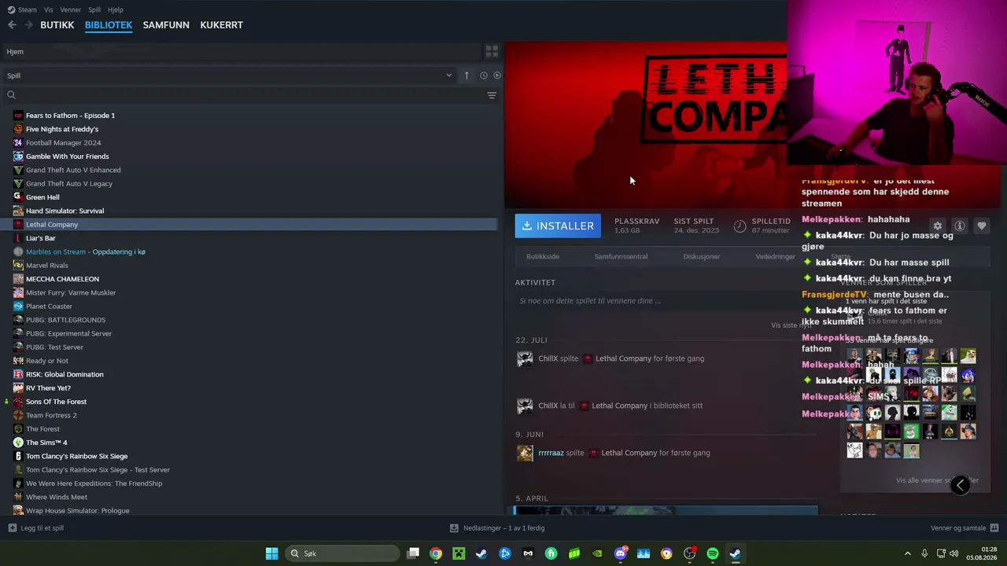The width and height of the screenshot is (1007, 566).
Task: Click the Nedlastinger status text
Action: (504, 528)
